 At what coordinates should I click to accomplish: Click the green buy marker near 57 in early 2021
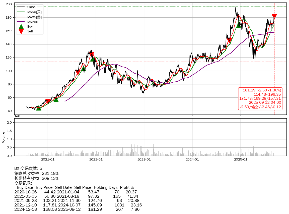(x=56, y=100)
